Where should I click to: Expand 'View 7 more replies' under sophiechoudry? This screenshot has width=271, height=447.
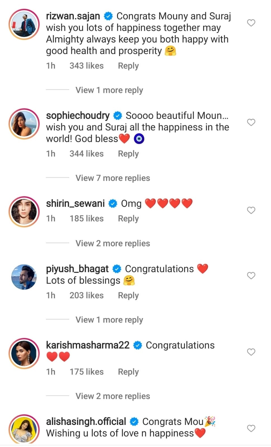tap(112, 178)
